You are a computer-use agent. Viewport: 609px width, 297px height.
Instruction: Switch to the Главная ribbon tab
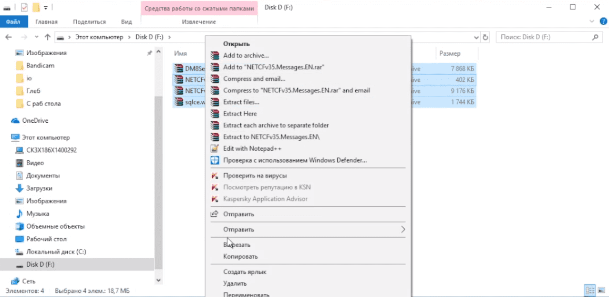(46, 22)
